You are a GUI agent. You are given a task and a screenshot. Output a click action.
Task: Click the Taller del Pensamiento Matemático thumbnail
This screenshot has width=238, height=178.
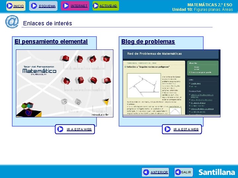pos(65,83)
